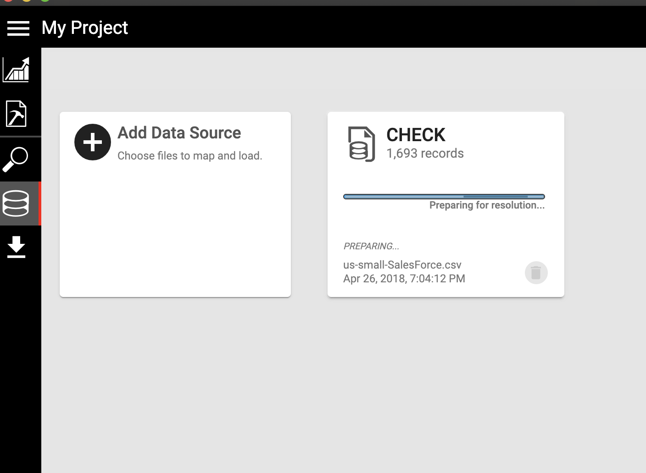Open the download export view in sidebar

coord(17,247)
